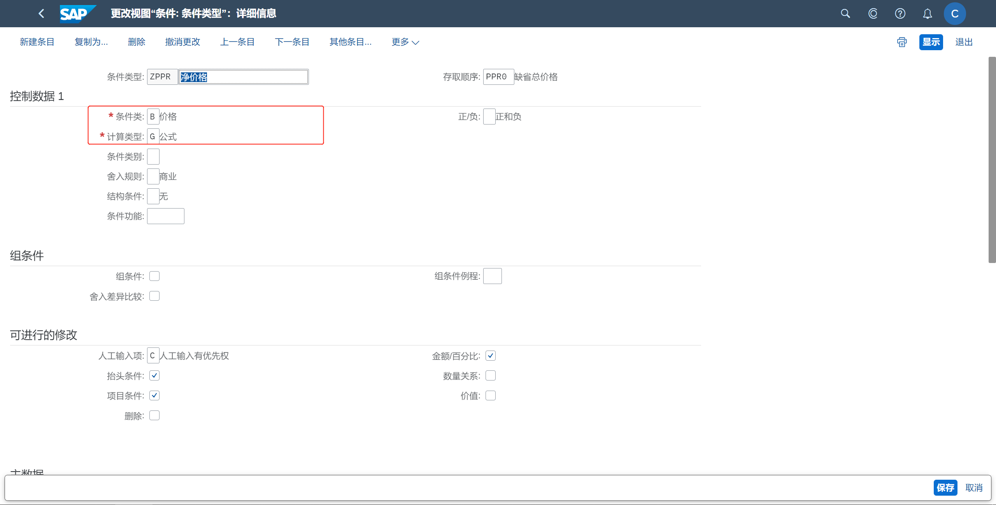The width and height of the screenshot is (996, 505).
Task: Select 下一条目 toolbar item
Action: (292, 42)
